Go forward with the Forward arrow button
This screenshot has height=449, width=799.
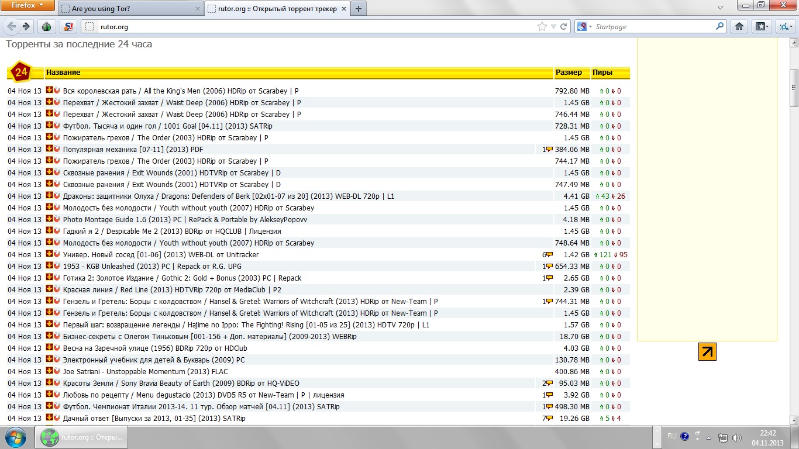point(26,26)
